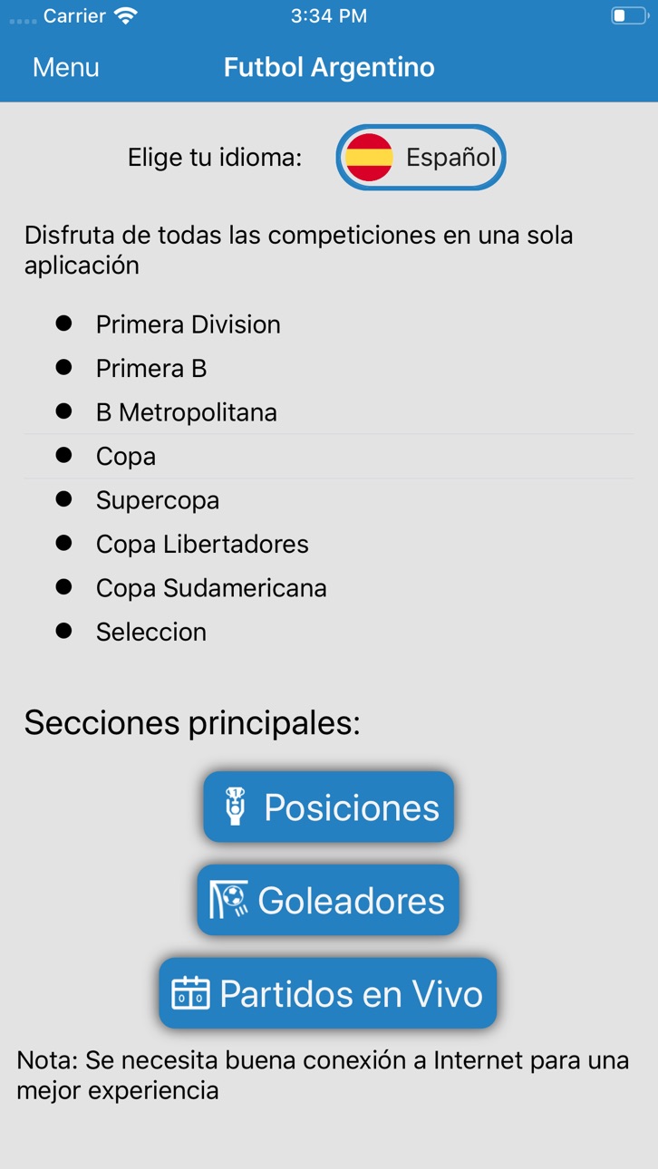Screen dimensions: 658x1169
Task: Tap the battery indicator icon
Action: [629, 15]
